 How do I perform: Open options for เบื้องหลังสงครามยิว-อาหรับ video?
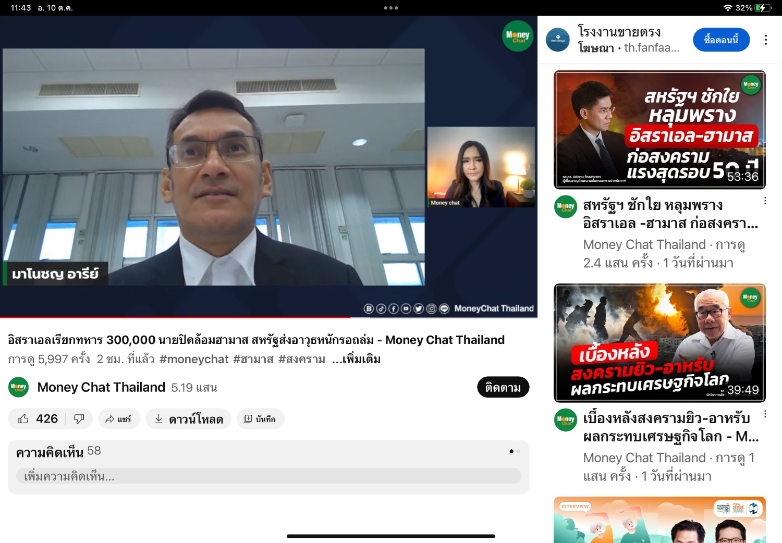[765, 414]
